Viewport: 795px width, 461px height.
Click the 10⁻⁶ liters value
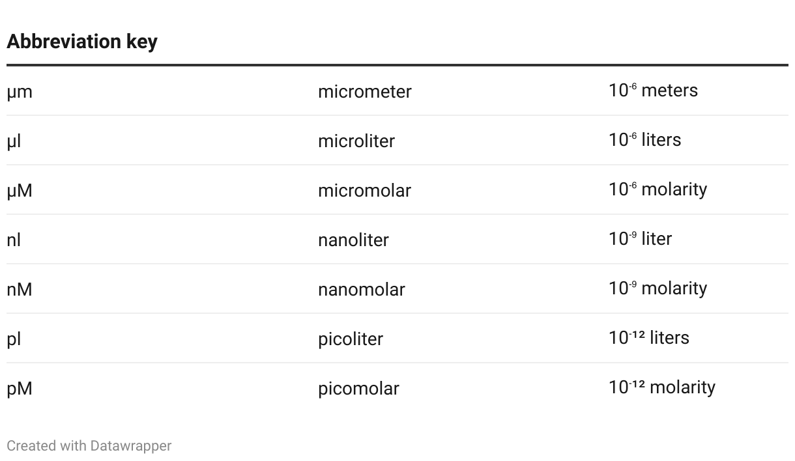click(x=644, y=140)
